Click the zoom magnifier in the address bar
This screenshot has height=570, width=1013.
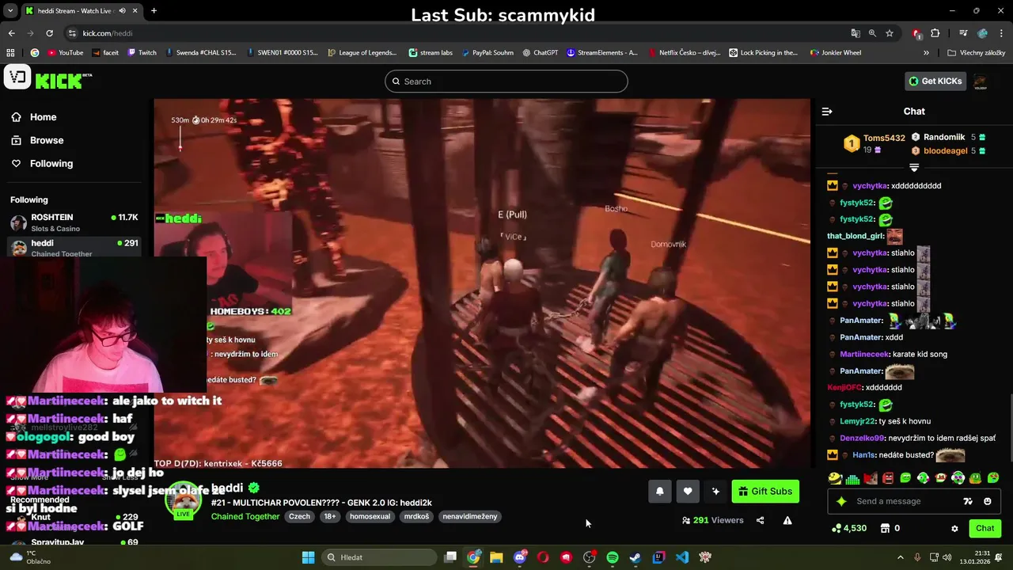coord(872,33)
